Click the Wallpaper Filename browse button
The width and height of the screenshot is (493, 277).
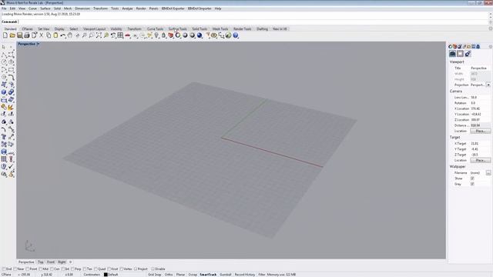pyautogui.click(x=488, y=172)
